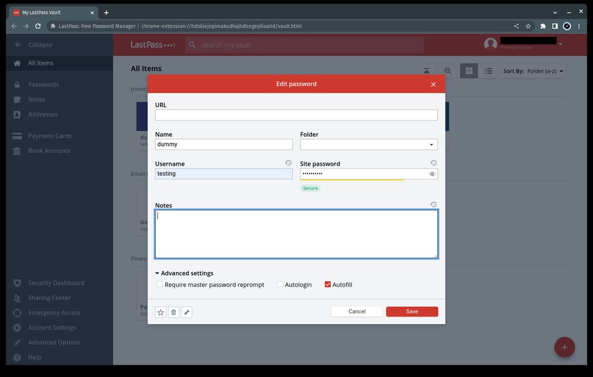The width and height of the screenshot is (593, 377).
Task: Open the browser profile icon
Action: pyautogui.click(x=567, y=26)
